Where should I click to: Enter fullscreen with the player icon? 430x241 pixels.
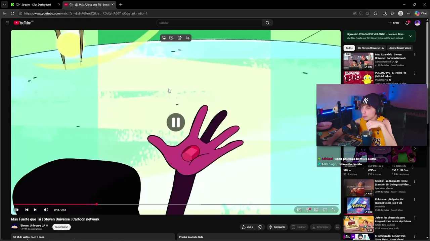[334, 210]
